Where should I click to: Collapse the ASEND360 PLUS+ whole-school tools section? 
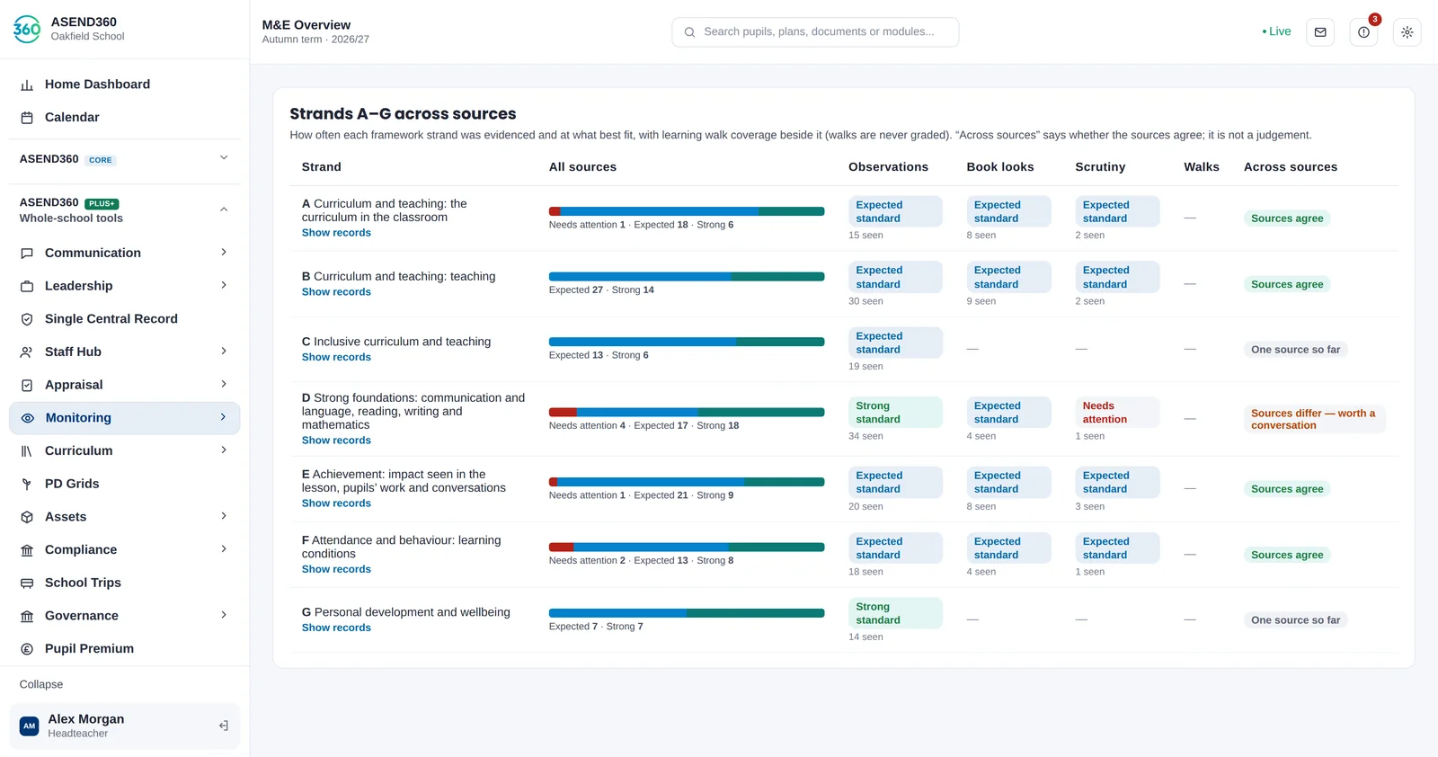coord(224,209)
